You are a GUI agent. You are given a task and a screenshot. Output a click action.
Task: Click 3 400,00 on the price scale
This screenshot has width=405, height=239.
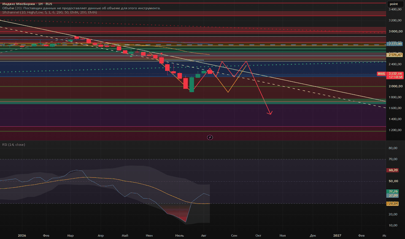pyautogui.click(x=395, y=9)
